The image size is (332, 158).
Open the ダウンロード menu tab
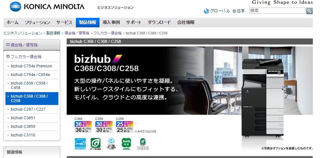159,22
